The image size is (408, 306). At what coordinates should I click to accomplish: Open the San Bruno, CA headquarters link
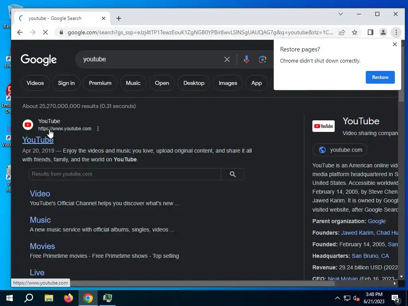tap(370, 256)
